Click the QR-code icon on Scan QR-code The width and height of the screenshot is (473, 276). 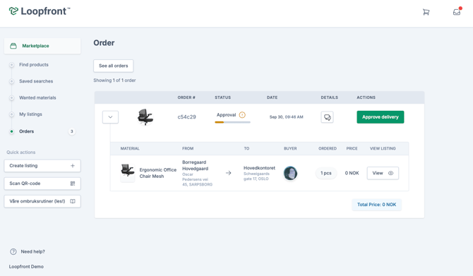click(73, 184)
